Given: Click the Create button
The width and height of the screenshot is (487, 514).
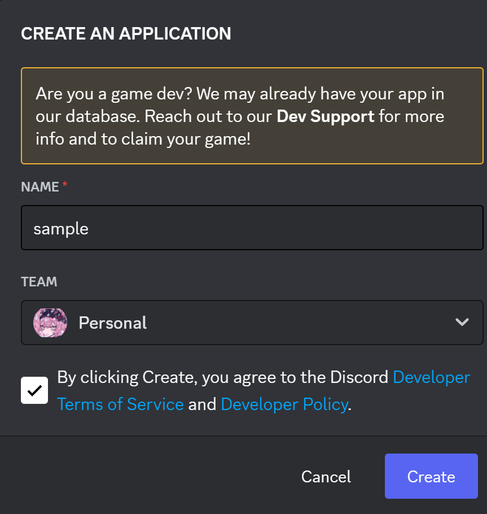Looking at the screenshot, I should (x=431, y=476).
